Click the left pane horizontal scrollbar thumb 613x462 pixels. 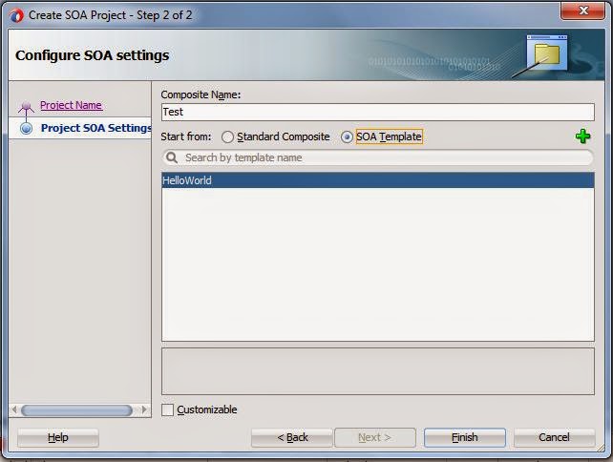point(76,410)
